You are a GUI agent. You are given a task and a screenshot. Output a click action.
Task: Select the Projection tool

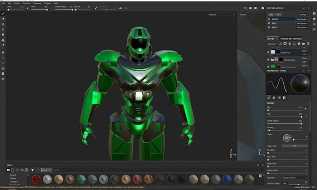3,24
